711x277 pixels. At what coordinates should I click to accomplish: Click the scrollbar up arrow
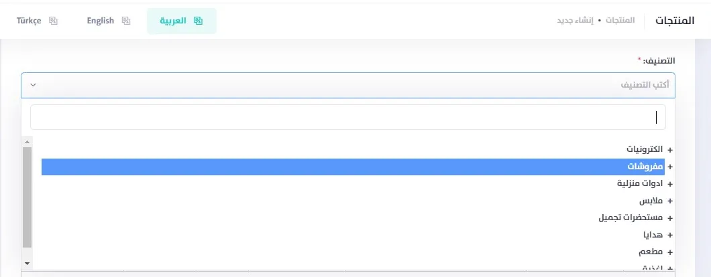[27, 141]
